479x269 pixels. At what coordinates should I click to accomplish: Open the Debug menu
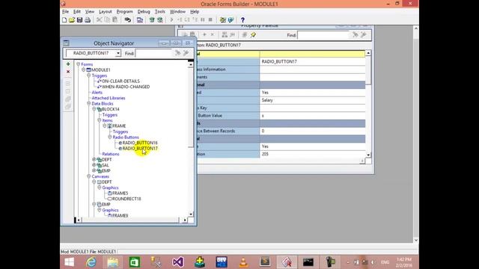144,12
